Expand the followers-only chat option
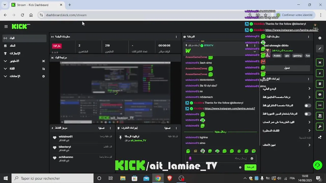The image size is (326, 183). [x=287, y=97]
